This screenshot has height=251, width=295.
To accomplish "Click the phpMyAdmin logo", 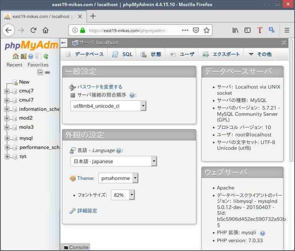I will coord(31,45).
